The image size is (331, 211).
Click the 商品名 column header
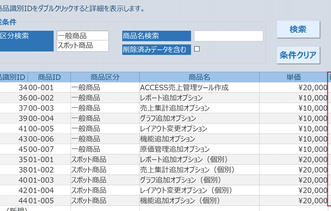point(199,77)
